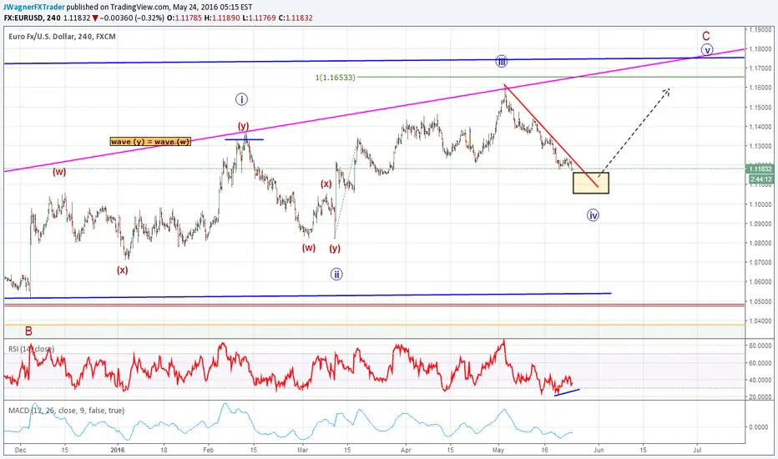Click the yellow wave iv target box
This screenshot has height=459, width=778.
click(590, 183)
